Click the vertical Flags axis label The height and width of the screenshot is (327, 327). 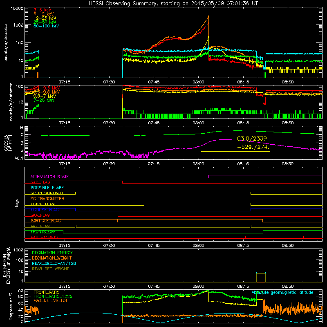click(x=17, y=204)
